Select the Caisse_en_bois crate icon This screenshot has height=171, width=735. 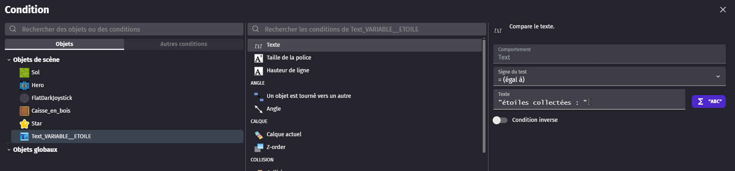click(x=24, y=111)
